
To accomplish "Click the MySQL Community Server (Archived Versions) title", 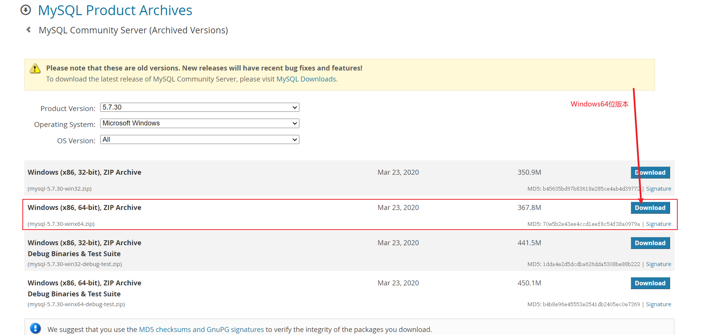I will click(133, 30).
